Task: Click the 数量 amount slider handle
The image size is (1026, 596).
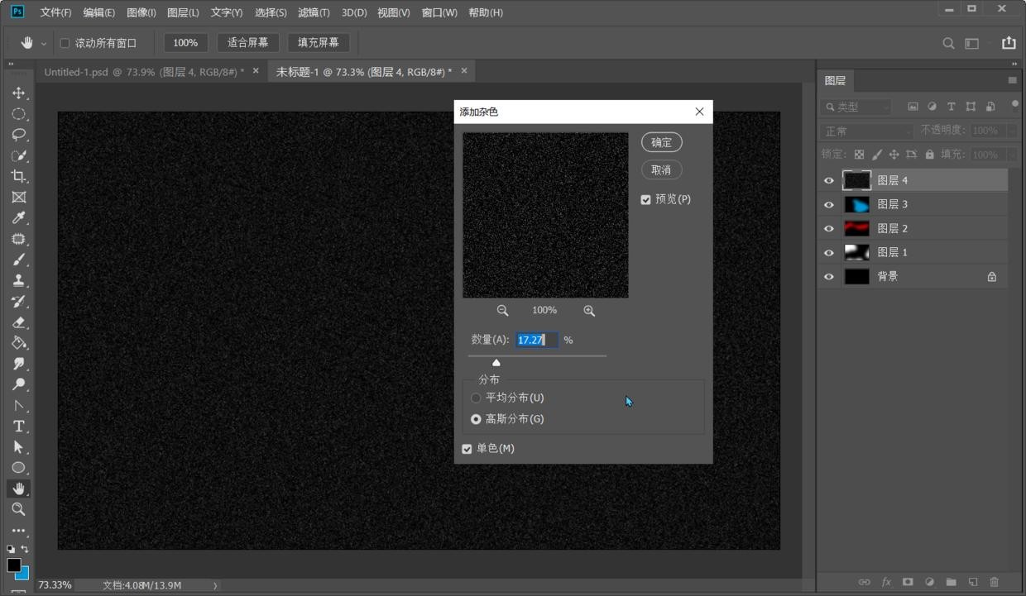Action: (496, 362)
